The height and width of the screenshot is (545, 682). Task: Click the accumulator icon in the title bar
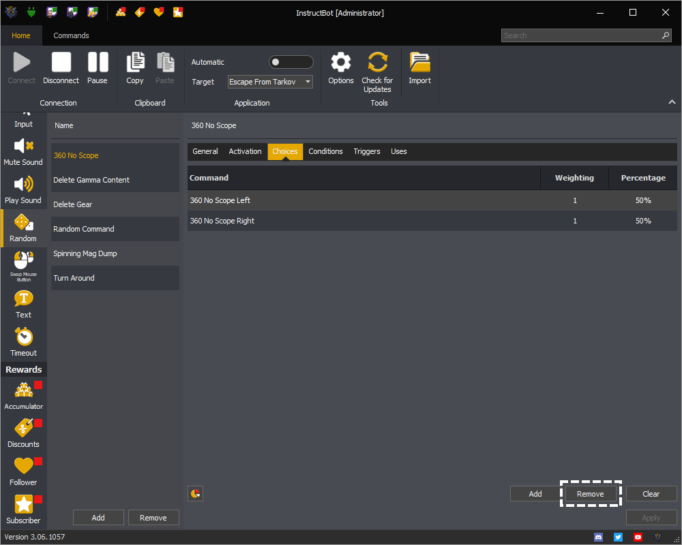tap(121, 12)
